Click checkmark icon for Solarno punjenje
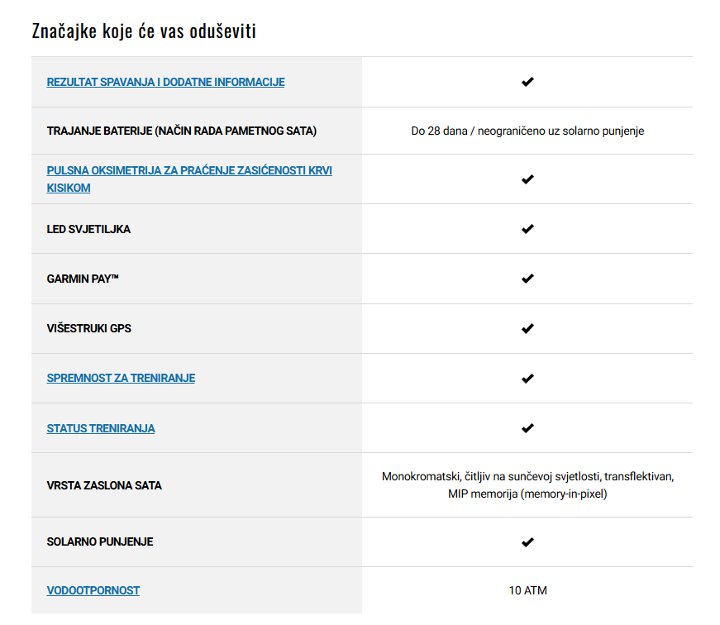Screen dimensions: 720x625 pos(527,542)
